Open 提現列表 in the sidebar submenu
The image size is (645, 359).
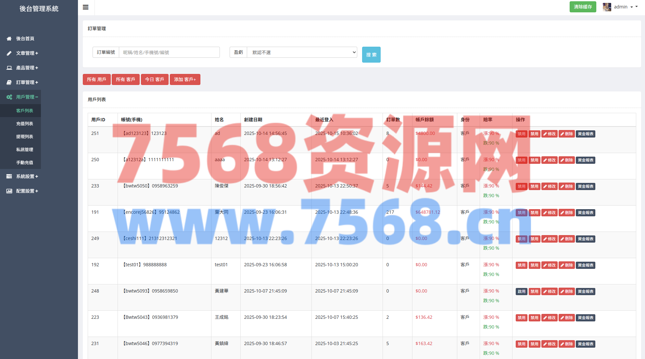click(x=25, y=137)
